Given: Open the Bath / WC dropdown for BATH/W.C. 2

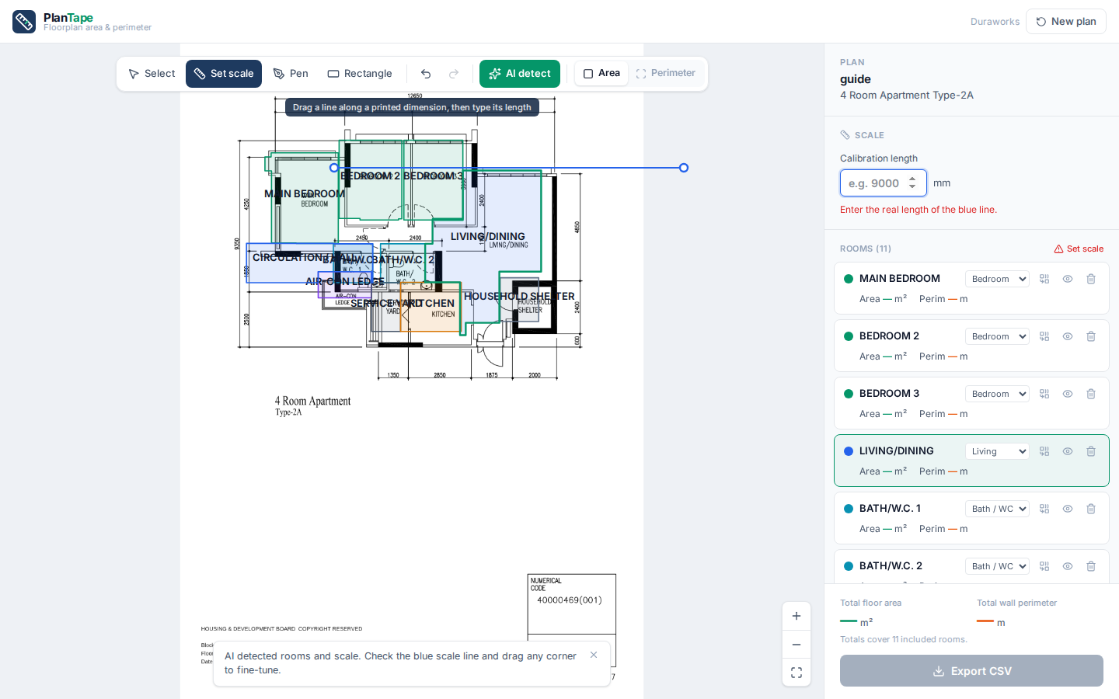Looking at the screenshot, I should coord(997,566).
